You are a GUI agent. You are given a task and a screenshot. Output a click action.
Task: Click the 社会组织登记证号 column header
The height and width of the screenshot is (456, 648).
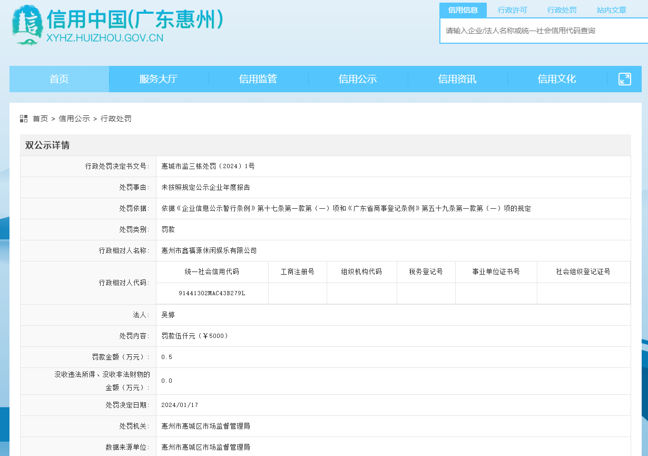(x=583, y=271)
